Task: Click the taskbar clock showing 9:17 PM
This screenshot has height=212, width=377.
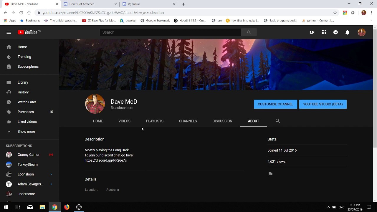Action: [355, 207]
